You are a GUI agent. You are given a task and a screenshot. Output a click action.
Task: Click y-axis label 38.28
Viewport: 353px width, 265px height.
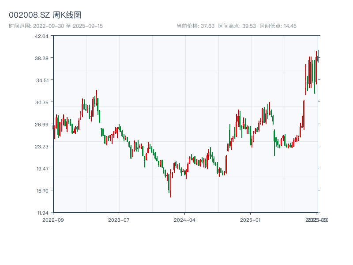(x=41, y=58)
